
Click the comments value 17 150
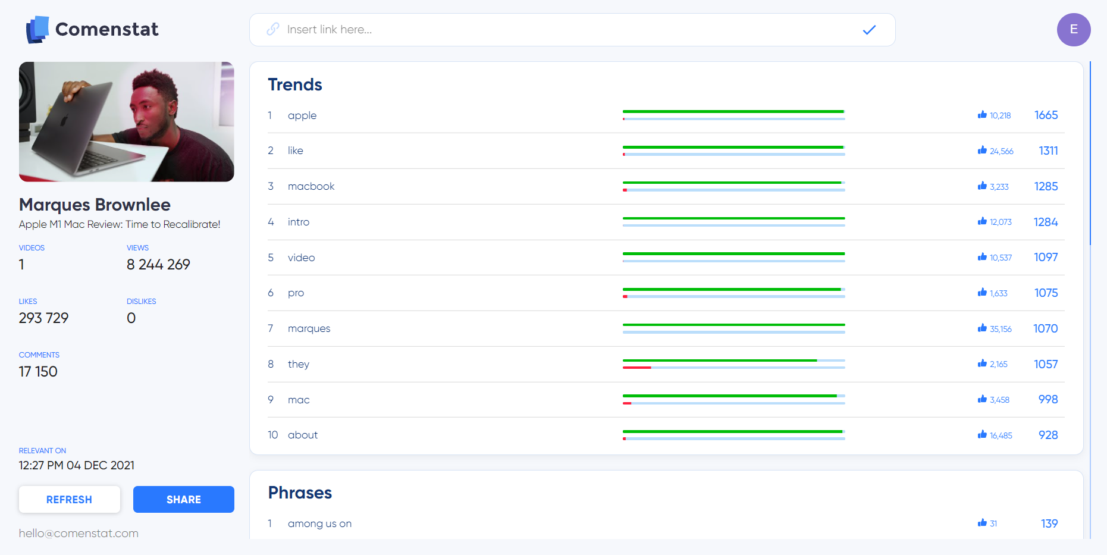[38, 372]
